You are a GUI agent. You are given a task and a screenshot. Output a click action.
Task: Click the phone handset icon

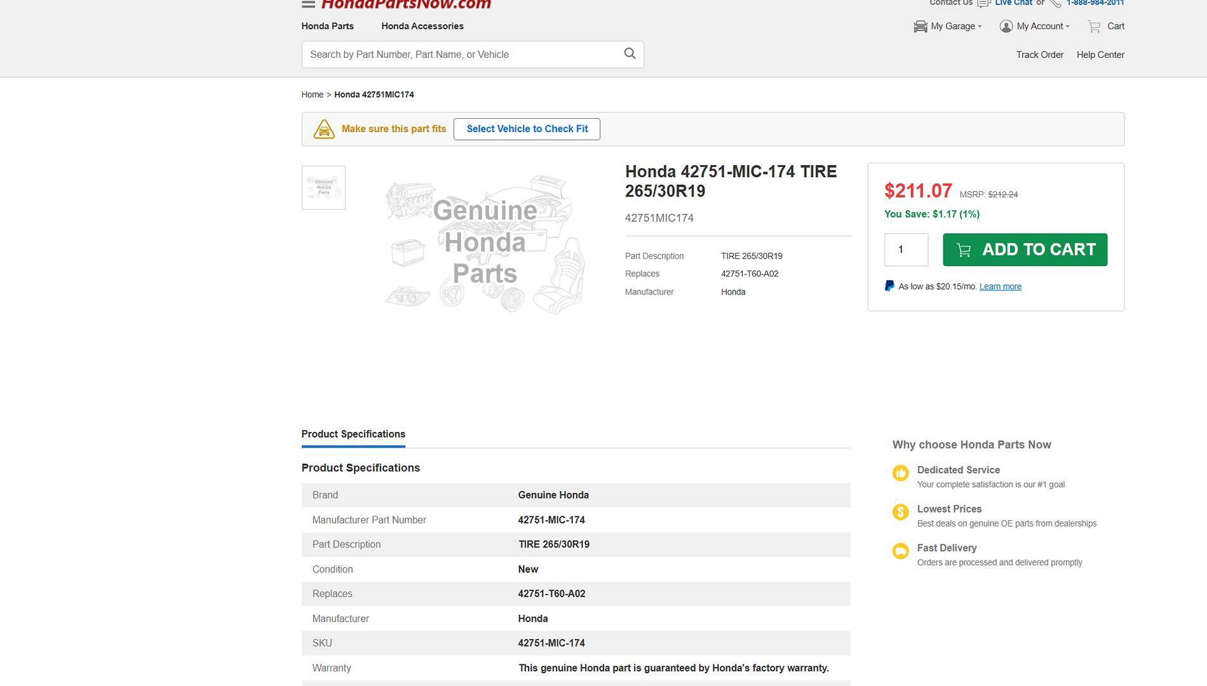1055,3
